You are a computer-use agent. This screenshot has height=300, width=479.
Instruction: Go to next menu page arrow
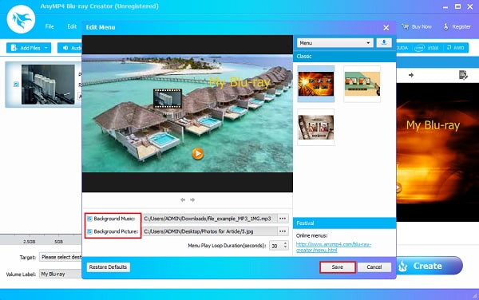point(192,200)
